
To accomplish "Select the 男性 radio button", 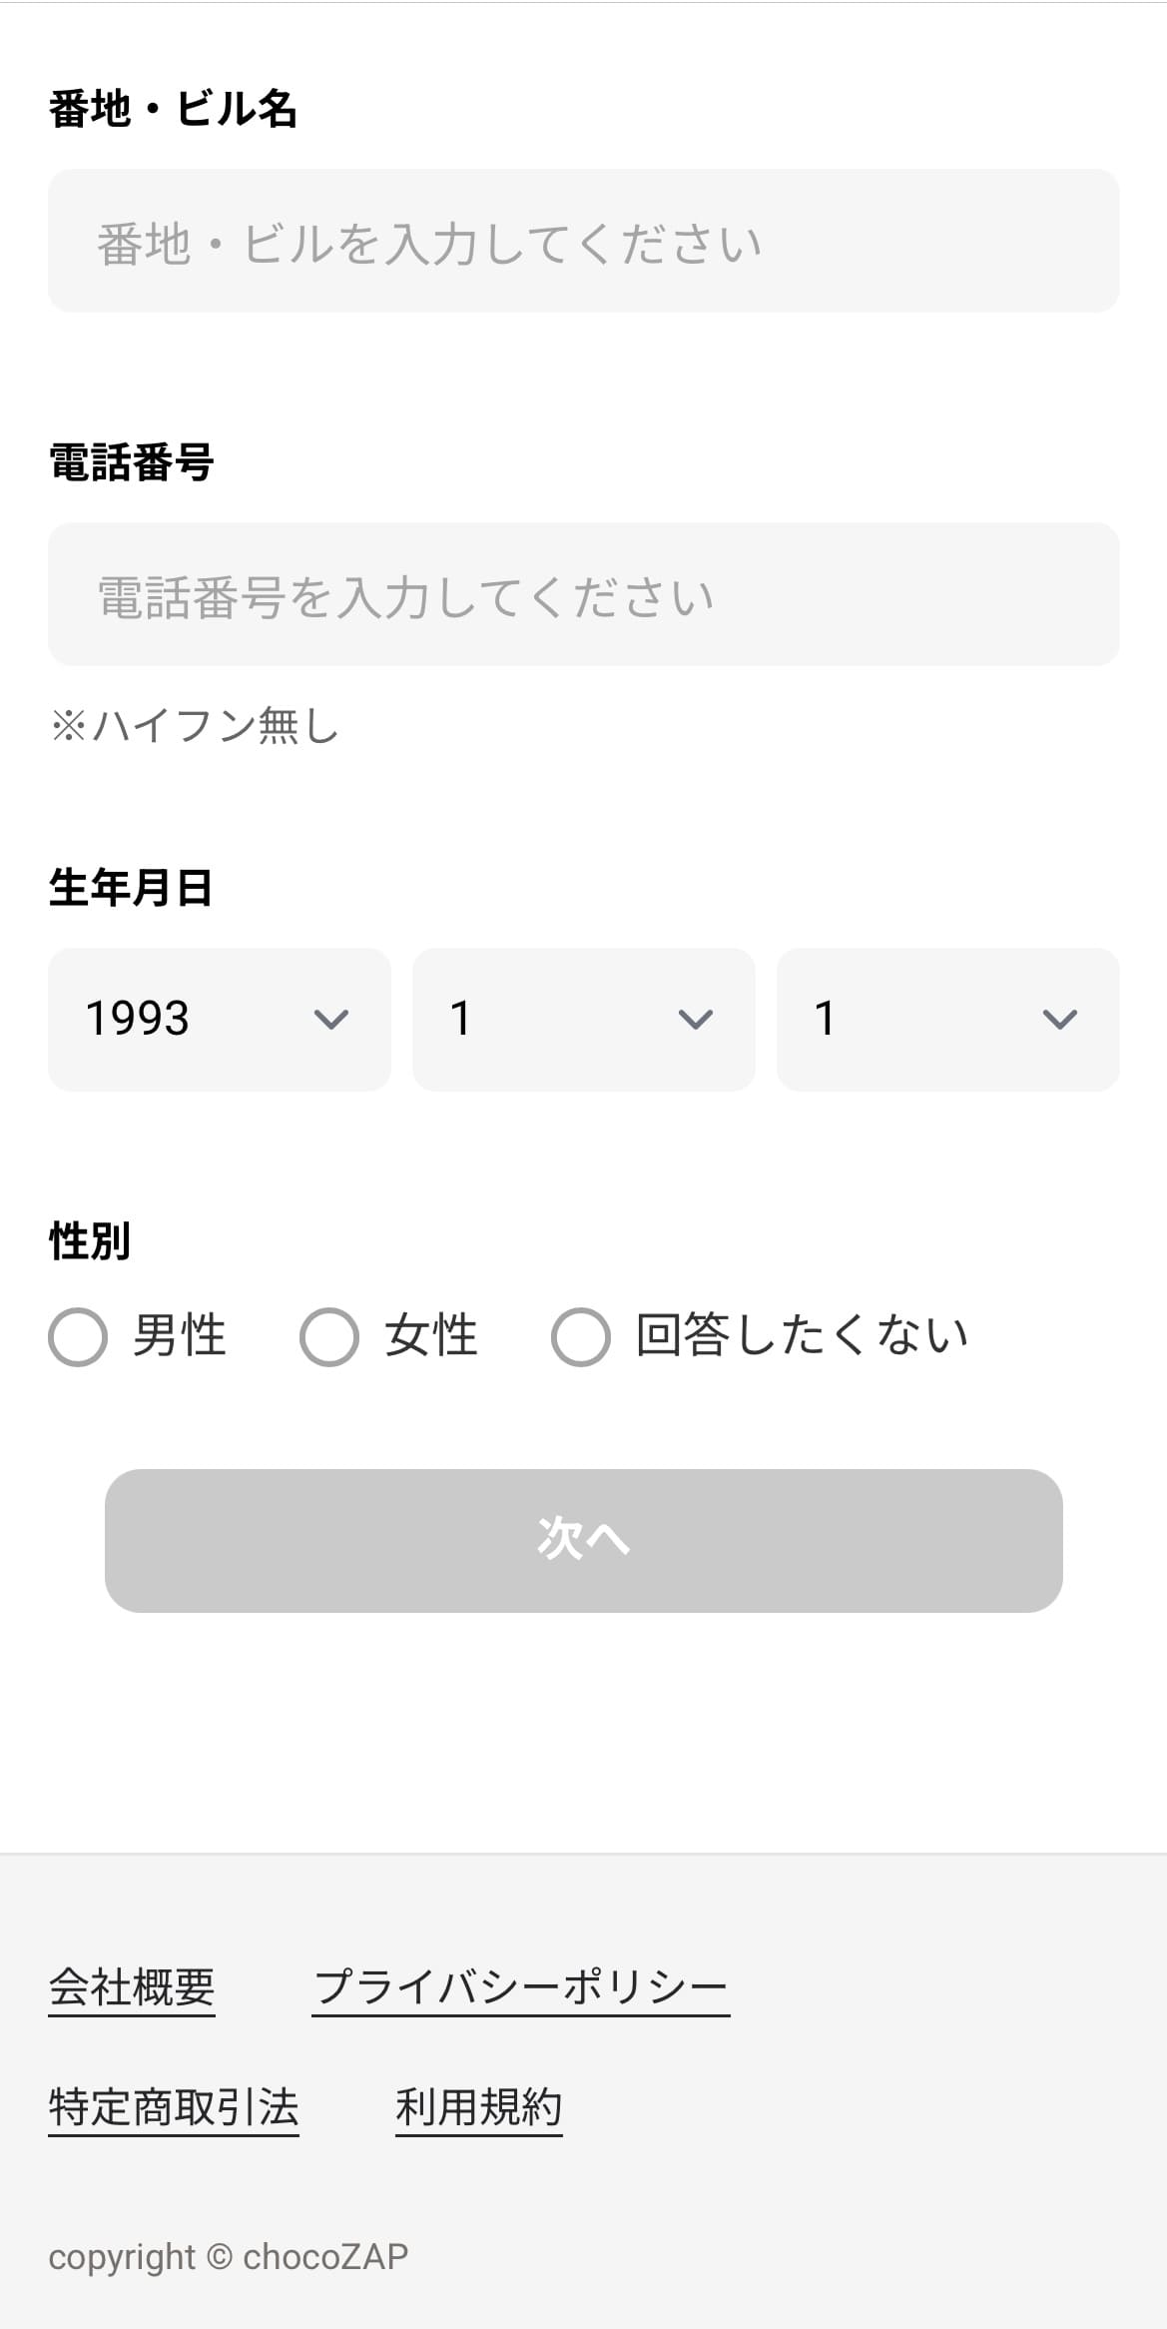I will (x=78, y=1336).
